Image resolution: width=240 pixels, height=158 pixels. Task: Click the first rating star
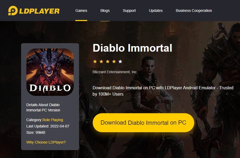(x=95, y=61)
